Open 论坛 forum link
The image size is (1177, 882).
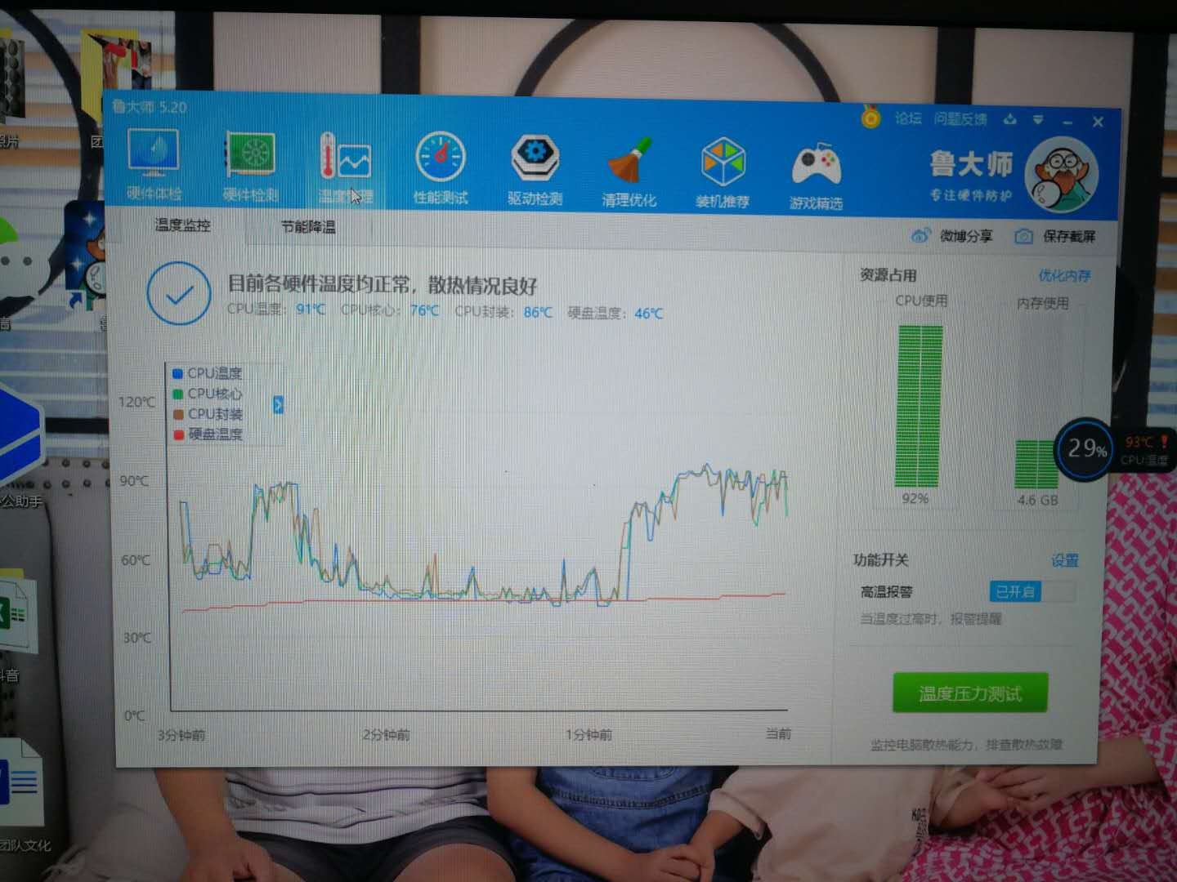point(908,118)
